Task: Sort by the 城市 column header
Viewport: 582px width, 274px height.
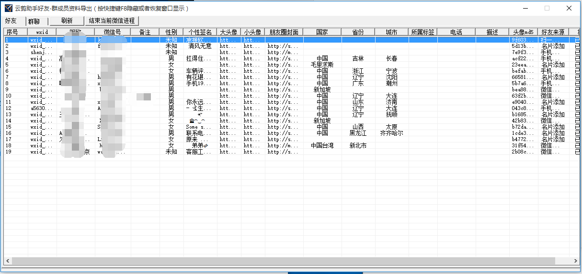Action: coord(391,32)
